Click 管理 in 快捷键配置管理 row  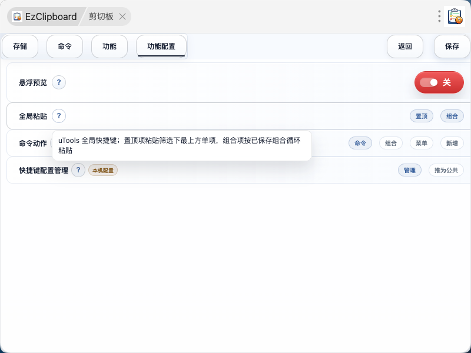[410, 170]
